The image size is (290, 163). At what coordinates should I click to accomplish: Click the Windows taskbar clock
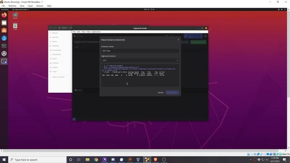[x=275, y=160]
